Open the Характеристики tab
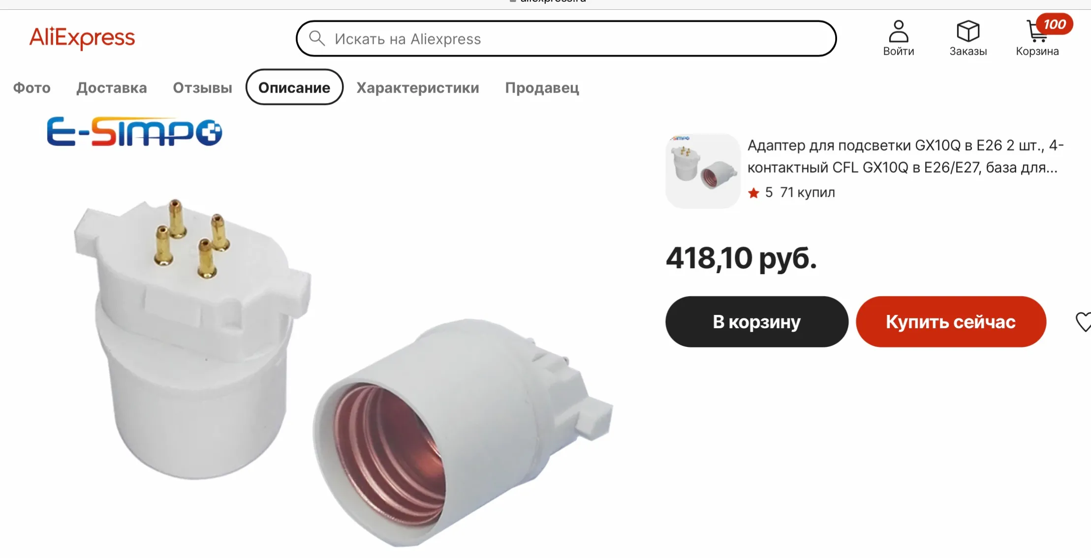Image resolution: width=1091 pixels, height=558 pixels. coord(418,88)
